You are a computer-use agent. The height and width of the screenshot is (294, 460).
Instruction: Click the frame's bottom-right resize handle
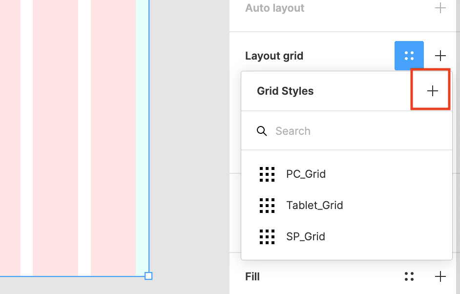[x=148, y=276]
